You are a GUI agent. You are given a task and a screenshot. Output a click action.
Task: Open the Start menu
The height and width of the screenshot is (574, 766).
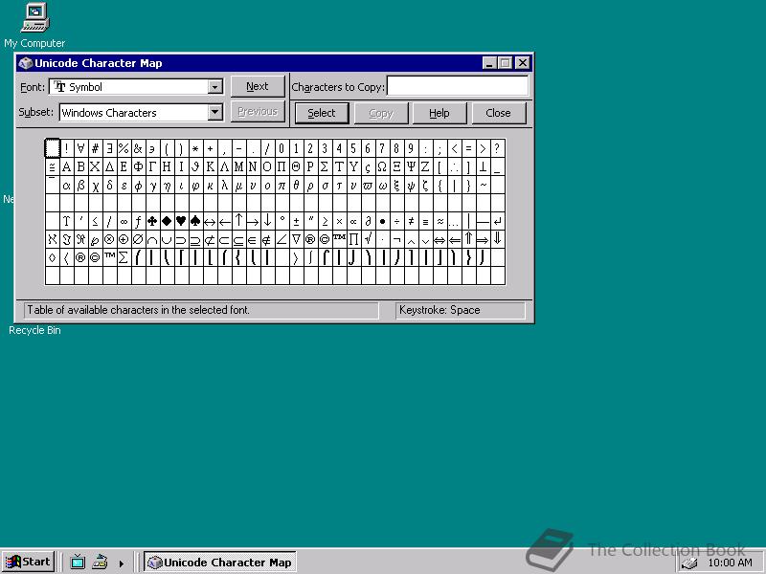pyautogui.click(x=29, y=562)
